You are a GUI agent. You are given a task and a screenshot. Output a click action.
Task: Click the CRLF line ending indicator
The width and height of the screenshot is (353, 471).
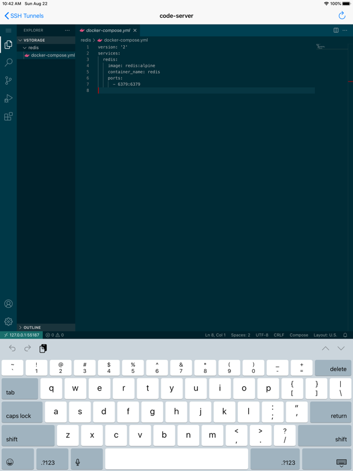point(279,335)
